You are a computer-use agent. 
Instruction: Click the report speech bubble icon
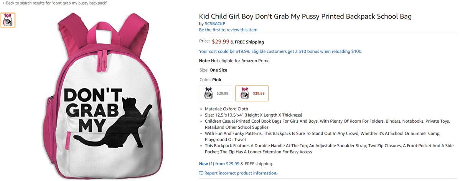pos(201,173)
